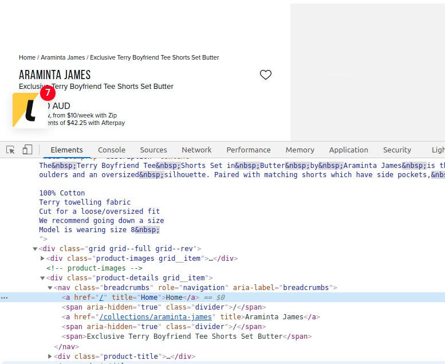The image size is (445, 364).
Task: Toggle the device toolbar icon
Action: click(27, 150)
